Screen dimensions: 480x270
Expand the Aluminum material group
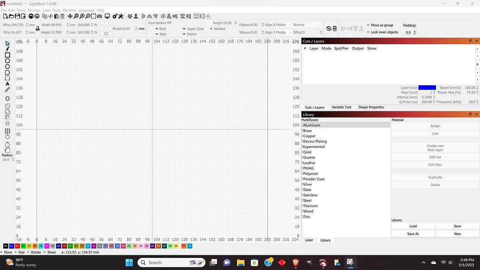[x=302, y=125]
